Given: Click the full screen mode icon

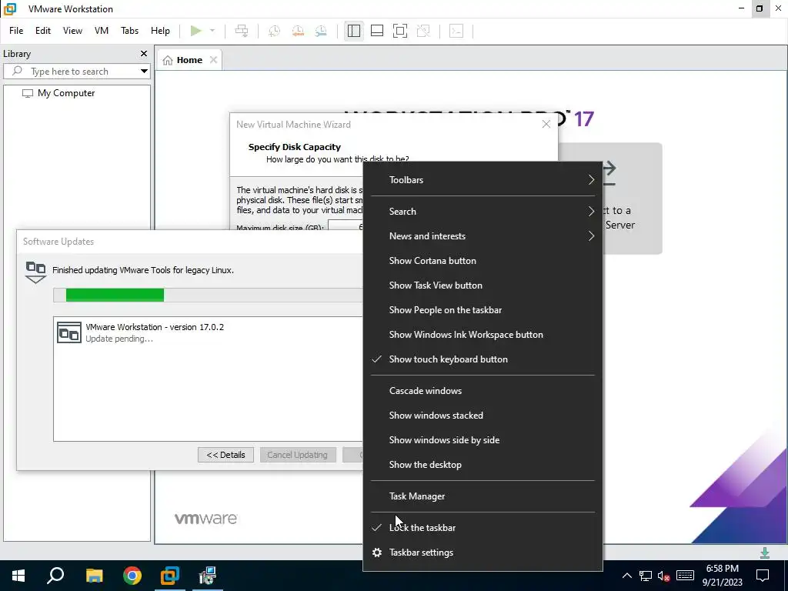Looking at the screenshot, I should [400, 31].
